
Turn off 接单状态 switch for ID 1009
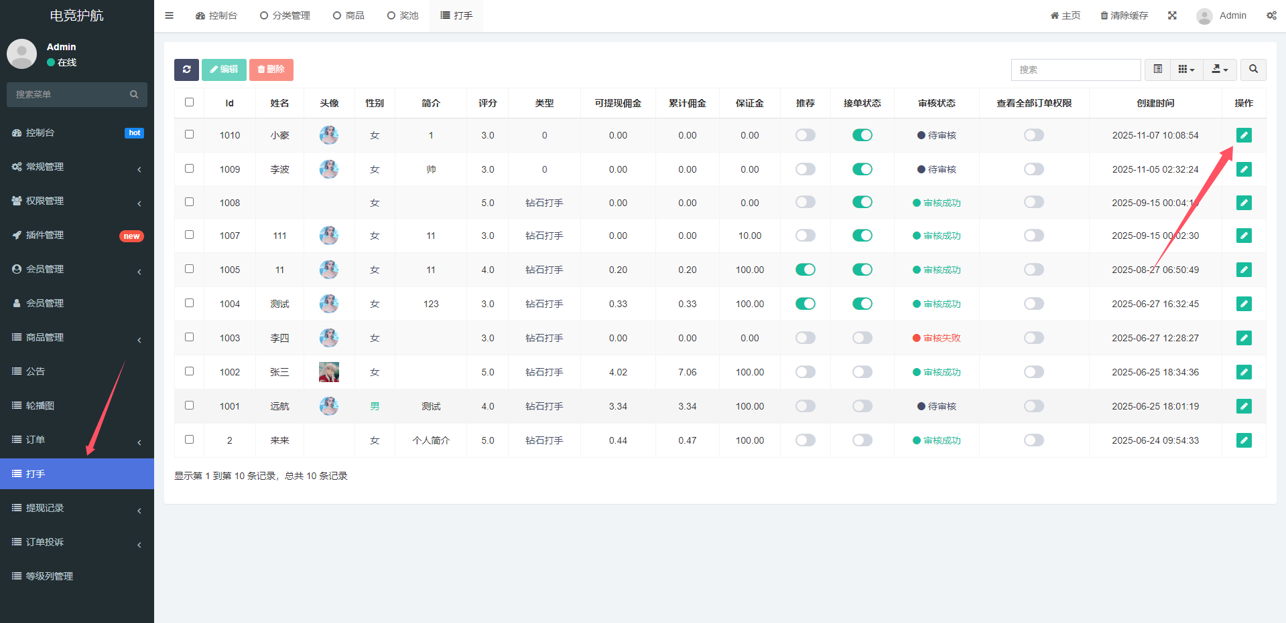tap(862, 169)
